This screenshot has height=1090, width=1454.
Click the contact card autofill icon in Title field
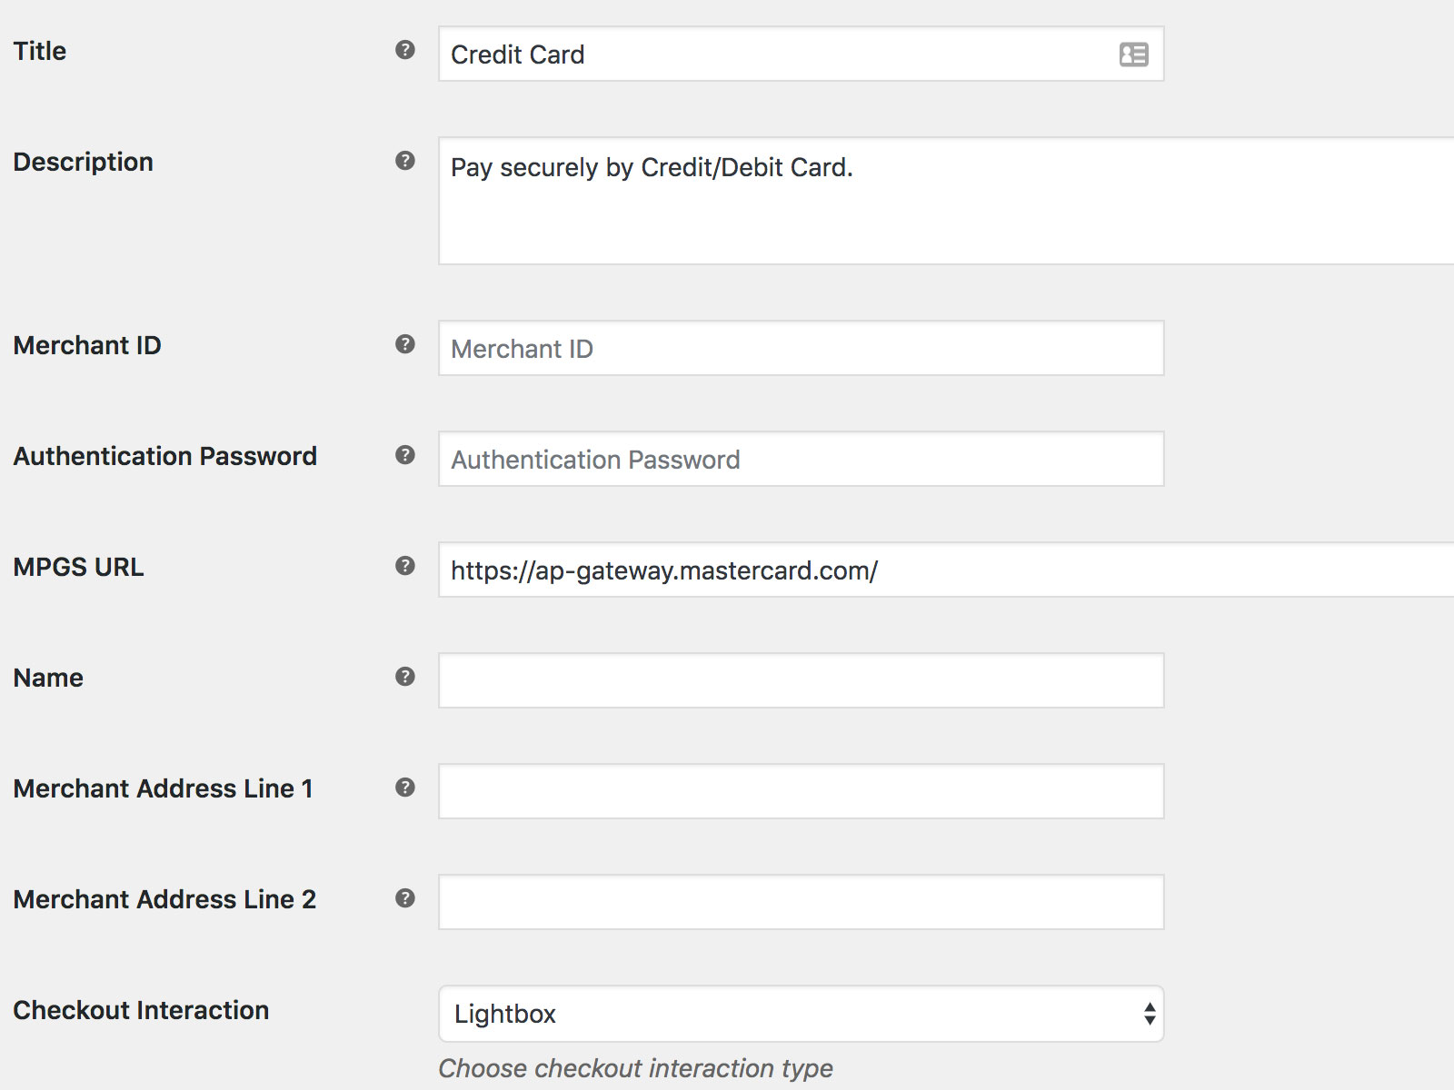pyautogui.click(x=1133, y=54)
